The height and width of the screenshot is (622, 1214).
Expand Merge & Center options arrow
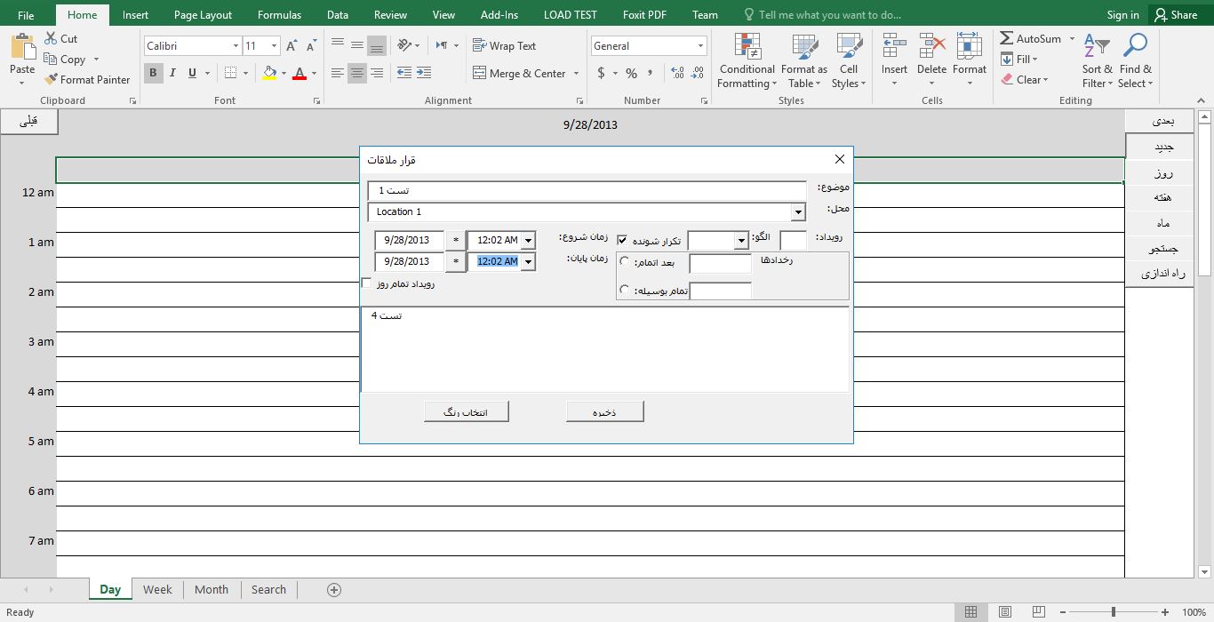(576, 74)
